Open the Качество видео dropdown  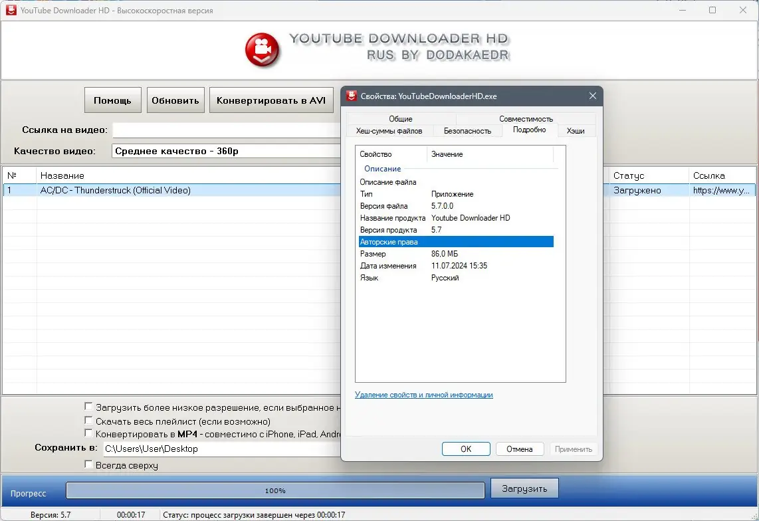click(x=226, y=151)
